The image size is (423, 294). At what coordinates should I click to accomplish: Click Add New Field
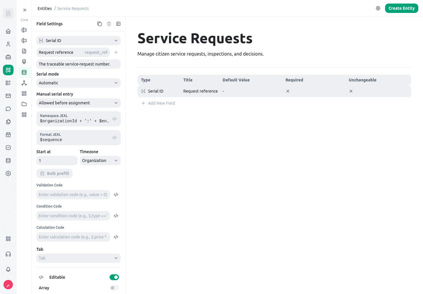pos(158,103)
